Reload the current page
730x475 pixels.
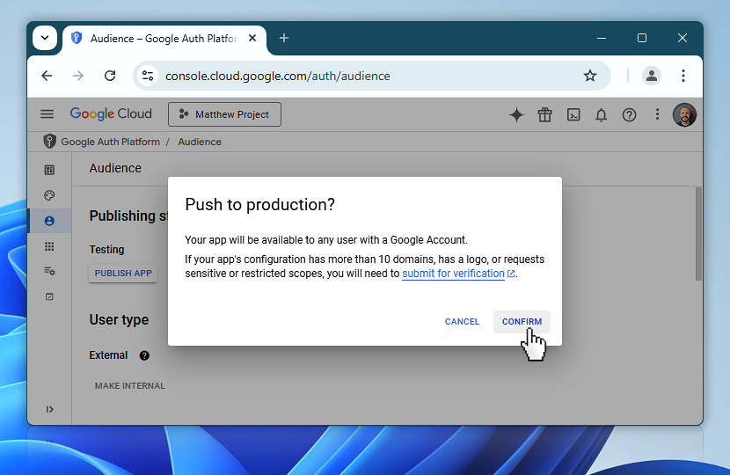tap(110, 76)
